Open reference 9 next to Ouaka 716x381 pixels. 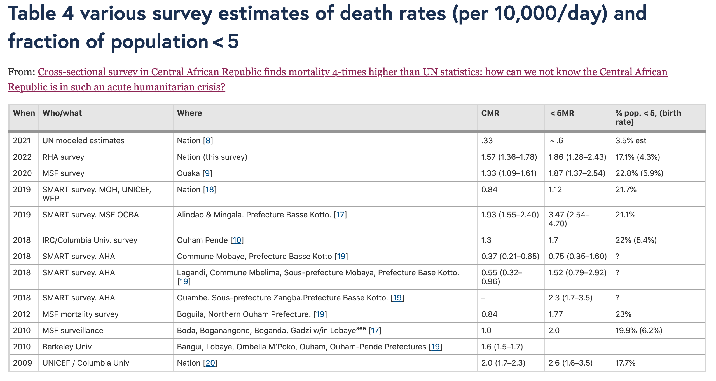click(207, 173)
